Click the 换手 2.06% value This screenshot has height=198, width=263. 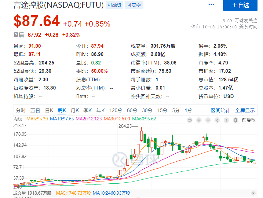click(x=220, y=46)
